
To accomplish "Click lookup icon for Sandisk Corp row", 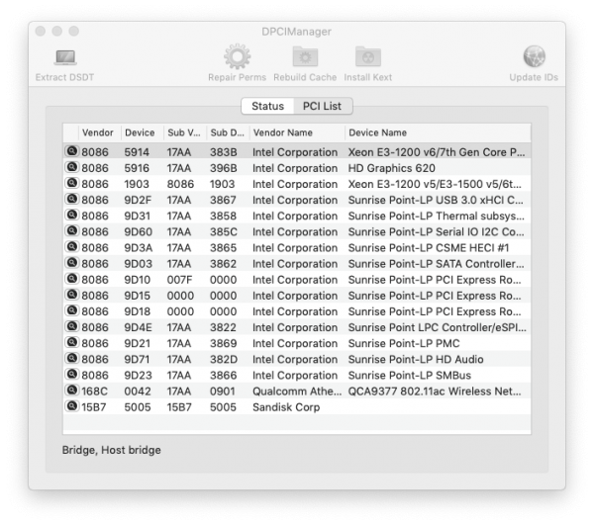I will pos(71,406).
